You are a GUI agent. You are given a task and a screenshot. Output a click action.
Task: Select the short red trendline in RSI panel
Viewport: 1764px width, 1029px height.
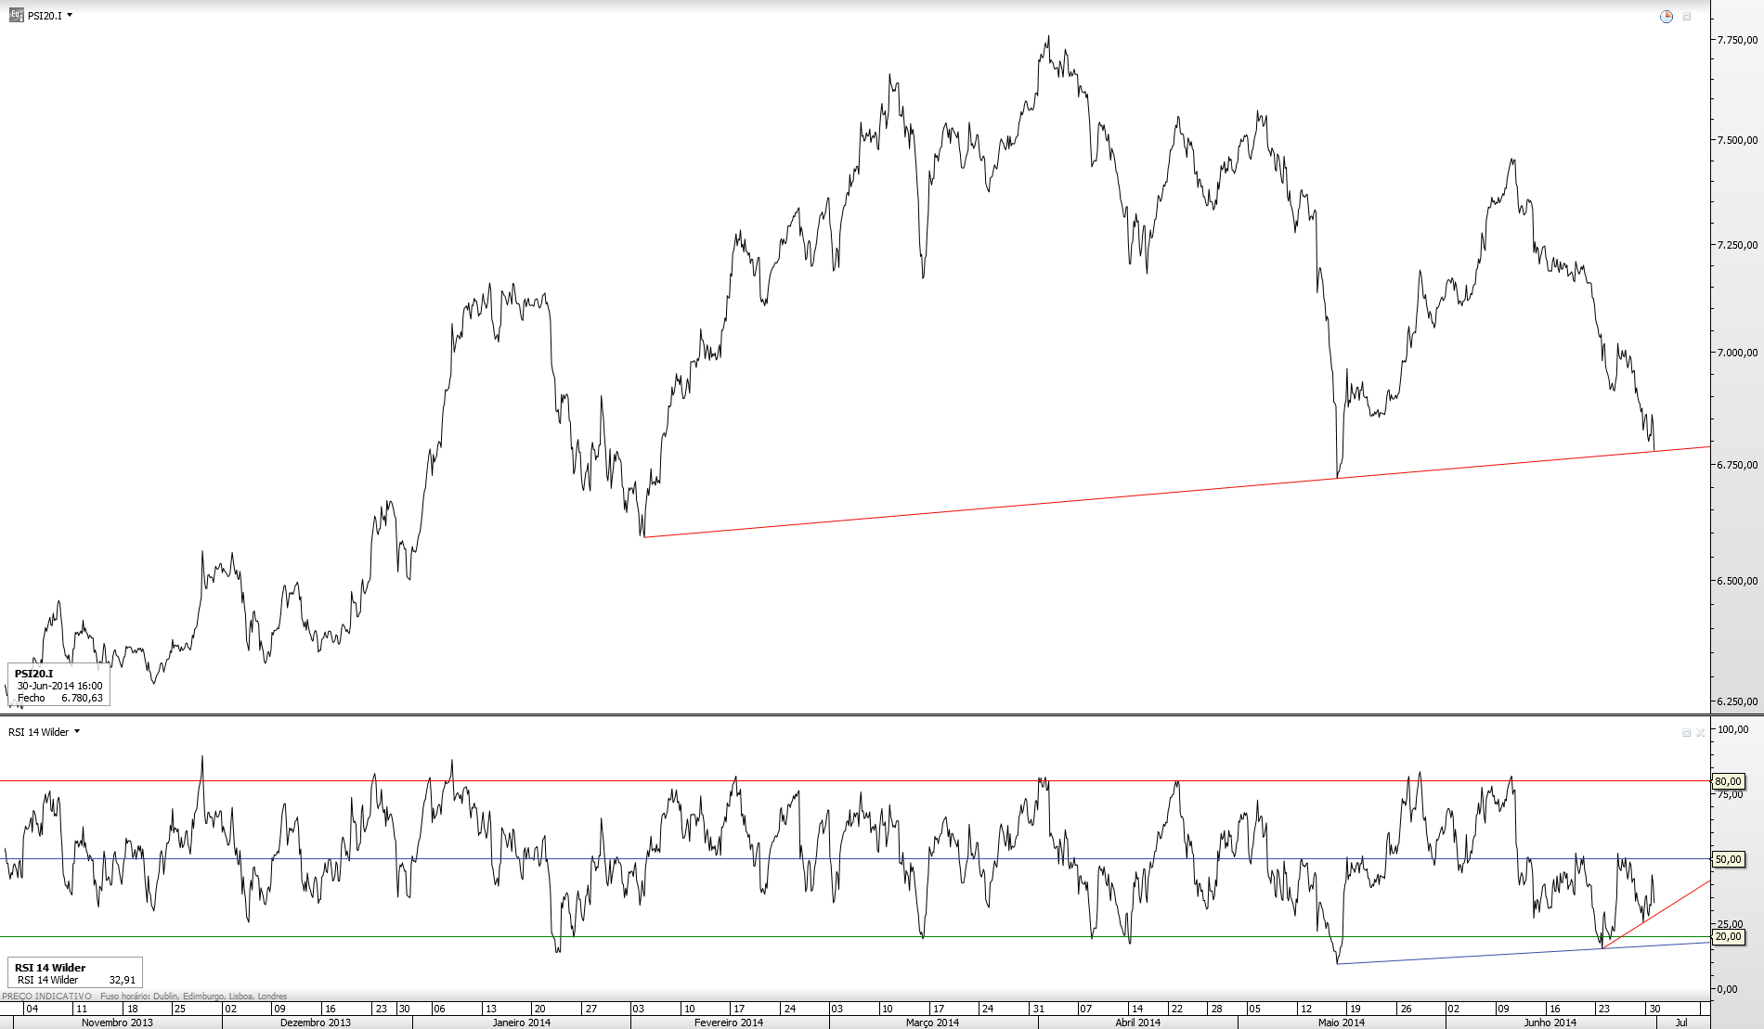[1657, 914]
